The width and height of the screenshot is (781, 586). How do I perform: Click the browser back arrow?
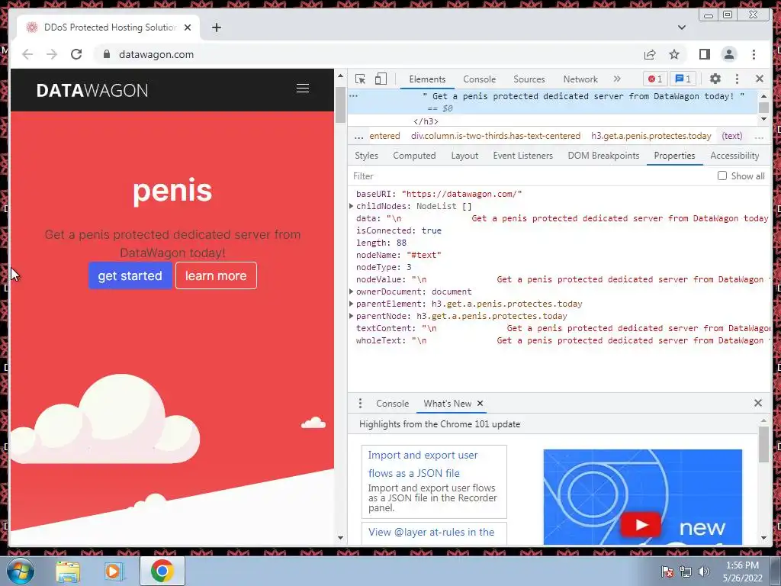pos(27,54)
